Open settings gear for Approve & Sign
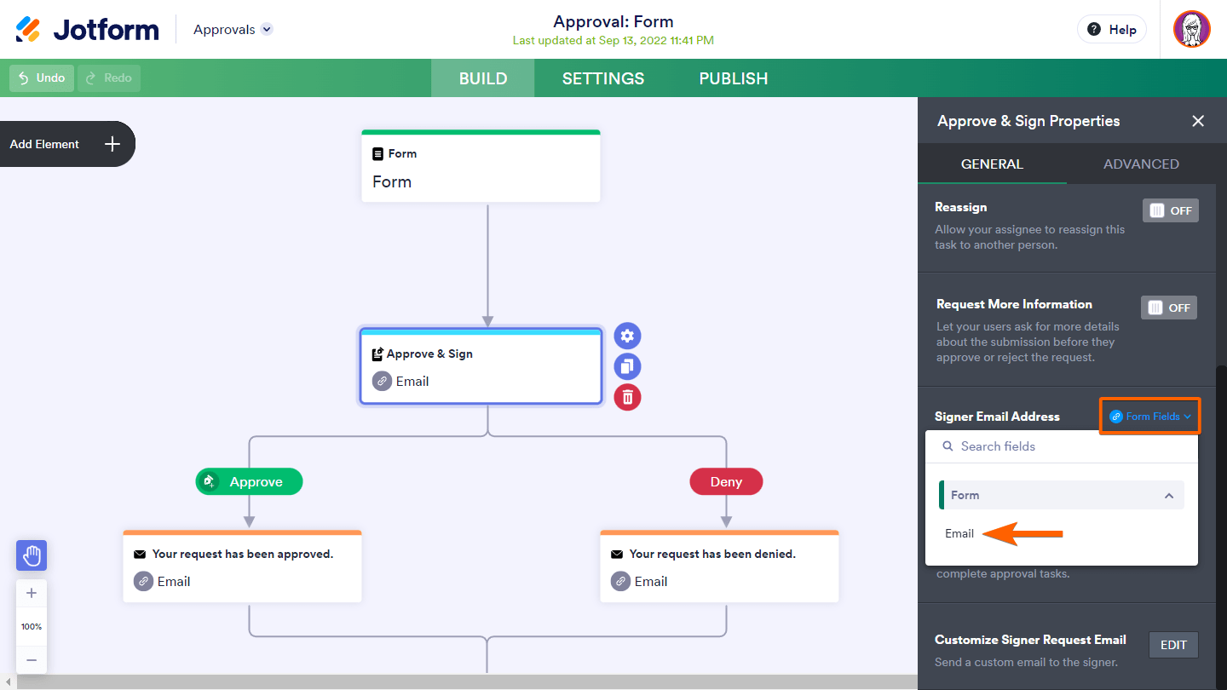The width and height of the screenshot is (1227, 690). [627, 336]
